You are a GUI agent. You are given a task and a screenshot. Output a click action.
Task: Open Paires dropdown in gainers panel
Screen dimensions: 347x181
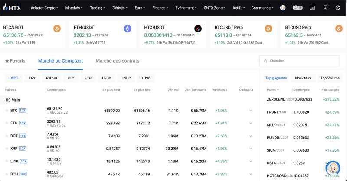click(273, 90)
